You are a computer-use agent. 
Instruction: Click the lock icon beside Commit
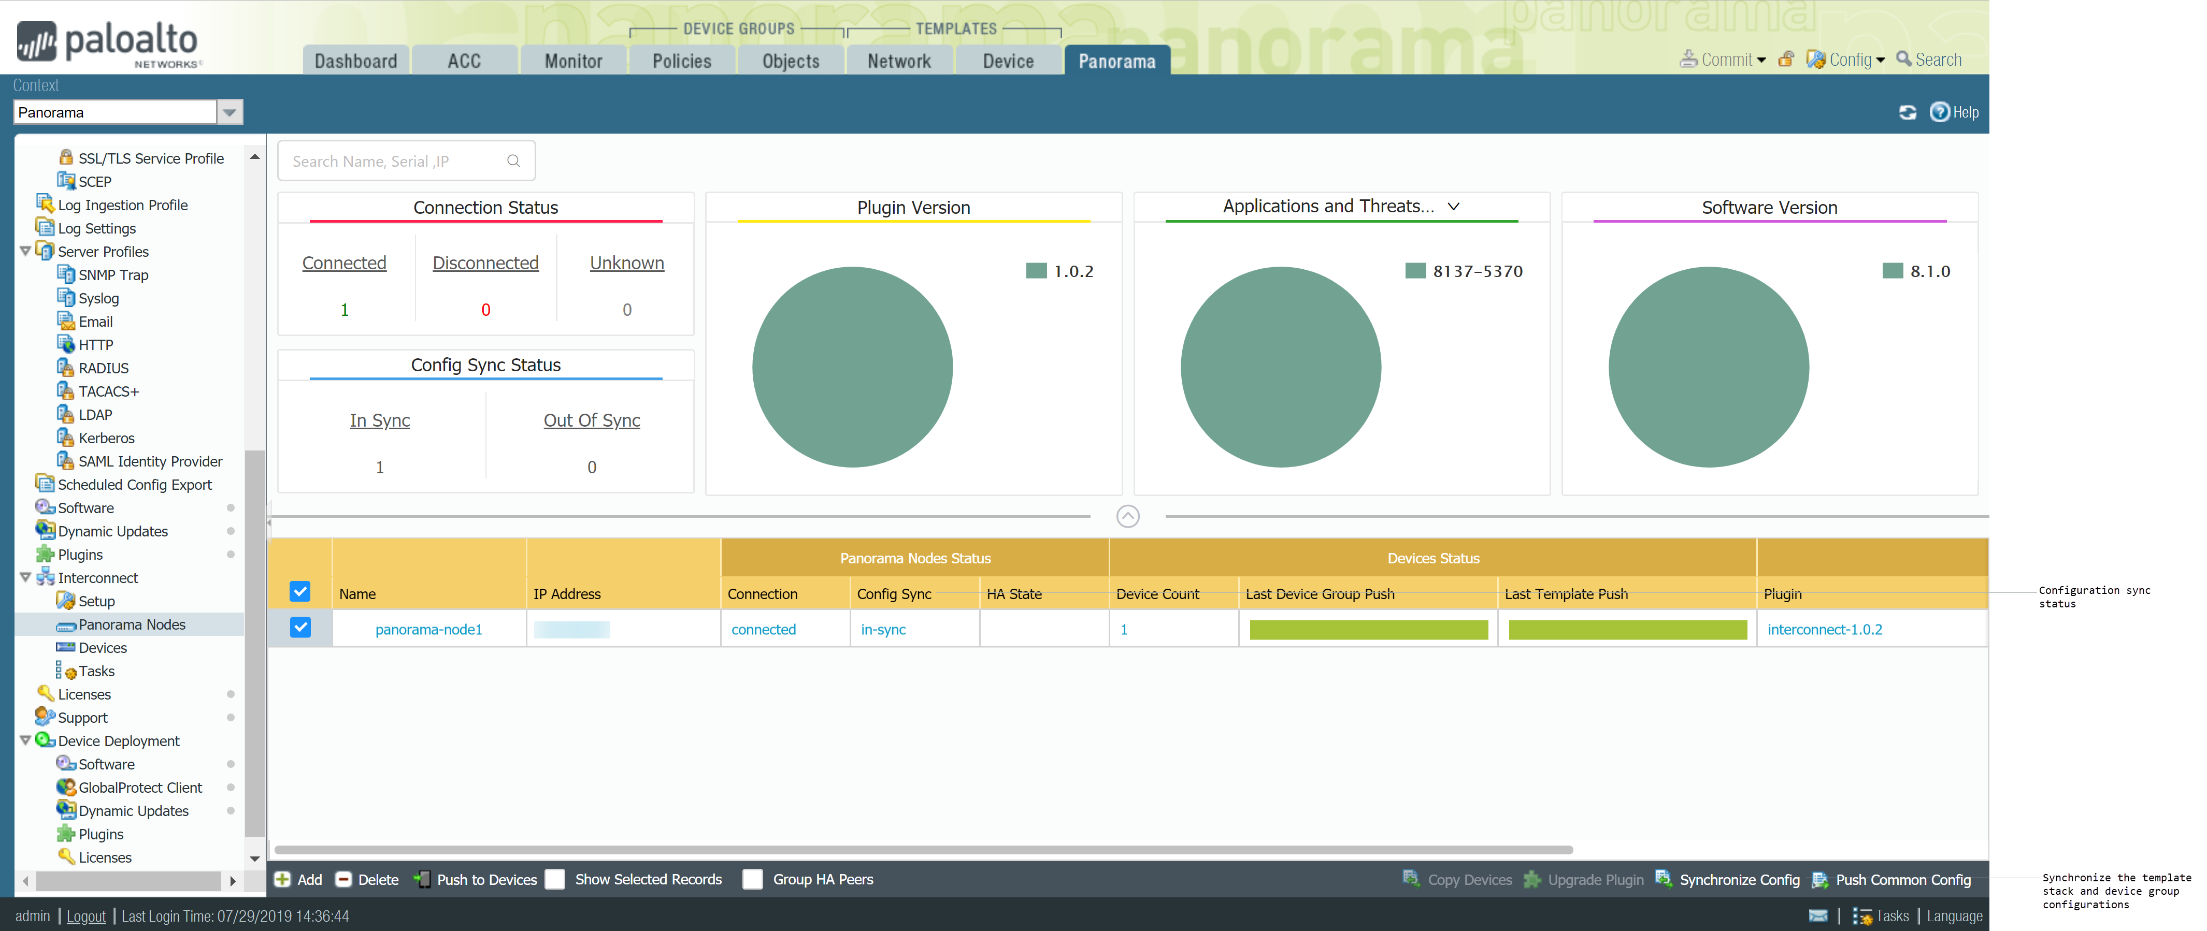1785,59
